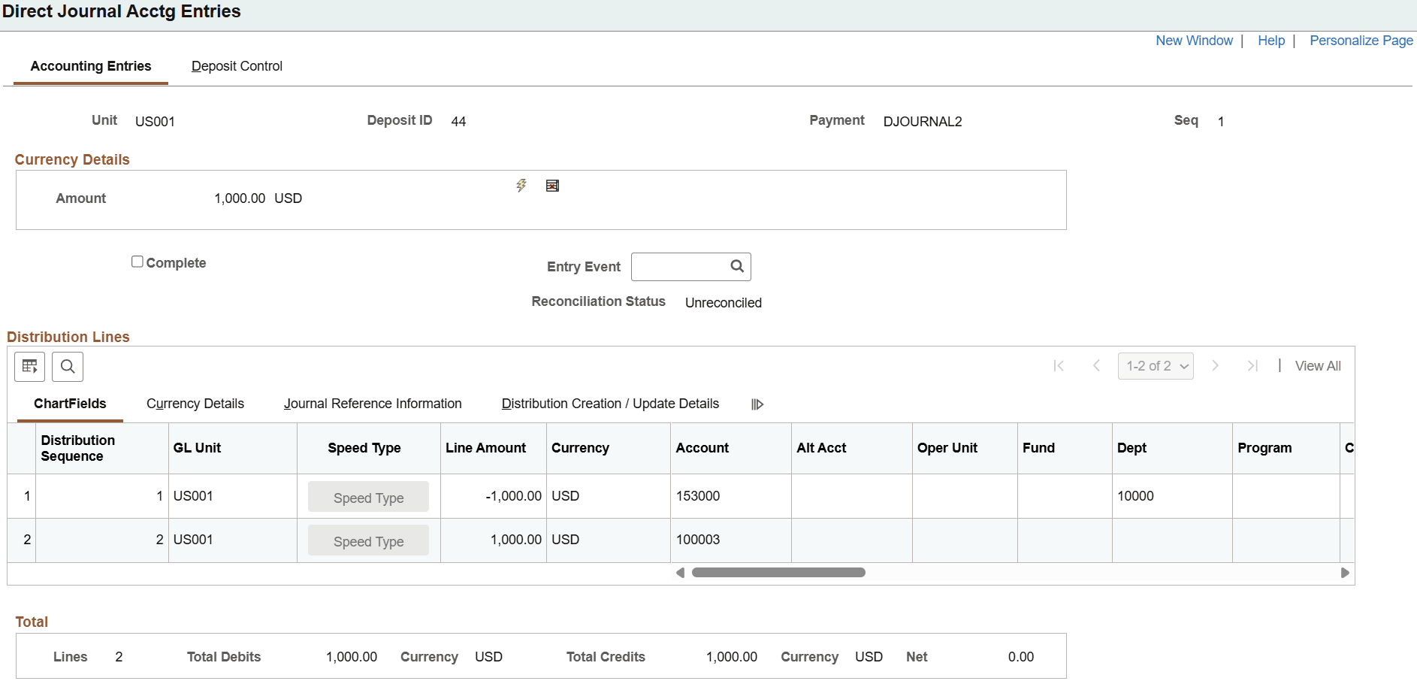Open the Journal Reference Information tab

[373, 404]
